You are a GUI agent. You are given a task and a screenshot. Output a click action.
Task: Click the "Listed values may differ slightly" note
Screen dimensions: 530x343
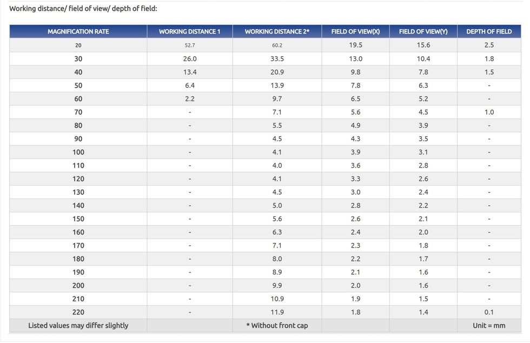[x=78, y=325]
